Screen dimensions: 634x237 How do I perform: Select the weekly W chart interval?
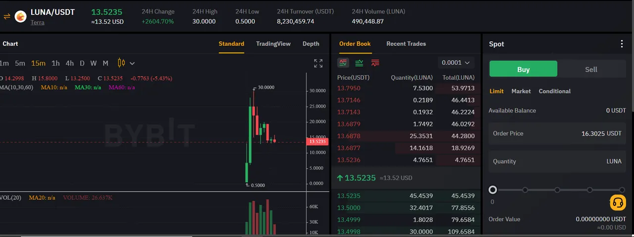[94, 63]
